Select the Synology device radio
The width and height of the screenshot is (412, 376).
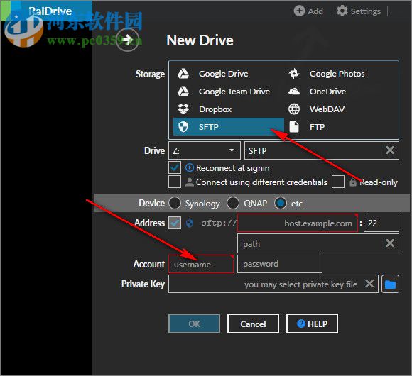click(x=175, y=203)
